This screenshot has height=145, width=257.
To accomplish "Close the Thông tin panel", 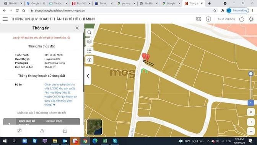I will (x=77, y=28).
